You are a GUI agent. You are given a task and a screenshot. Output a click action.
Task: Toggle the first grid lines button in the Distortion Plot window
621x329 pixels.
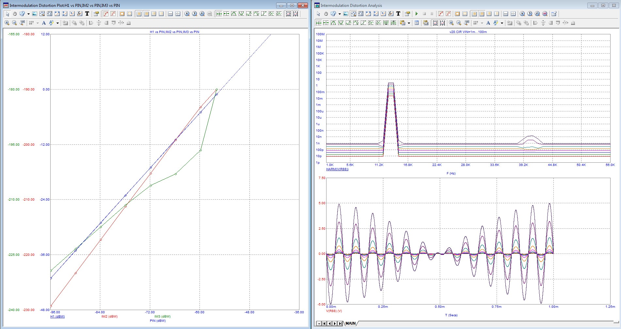pos(139,14)
